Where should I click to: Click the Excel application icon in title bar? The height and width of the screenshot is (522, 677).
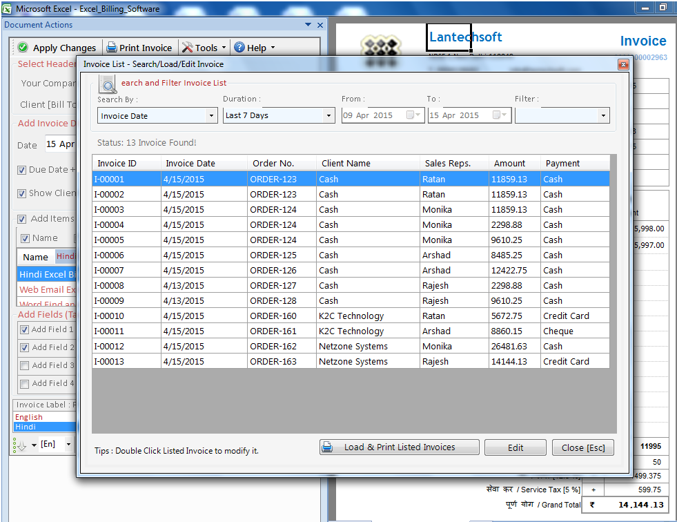[x=7, y=9]
